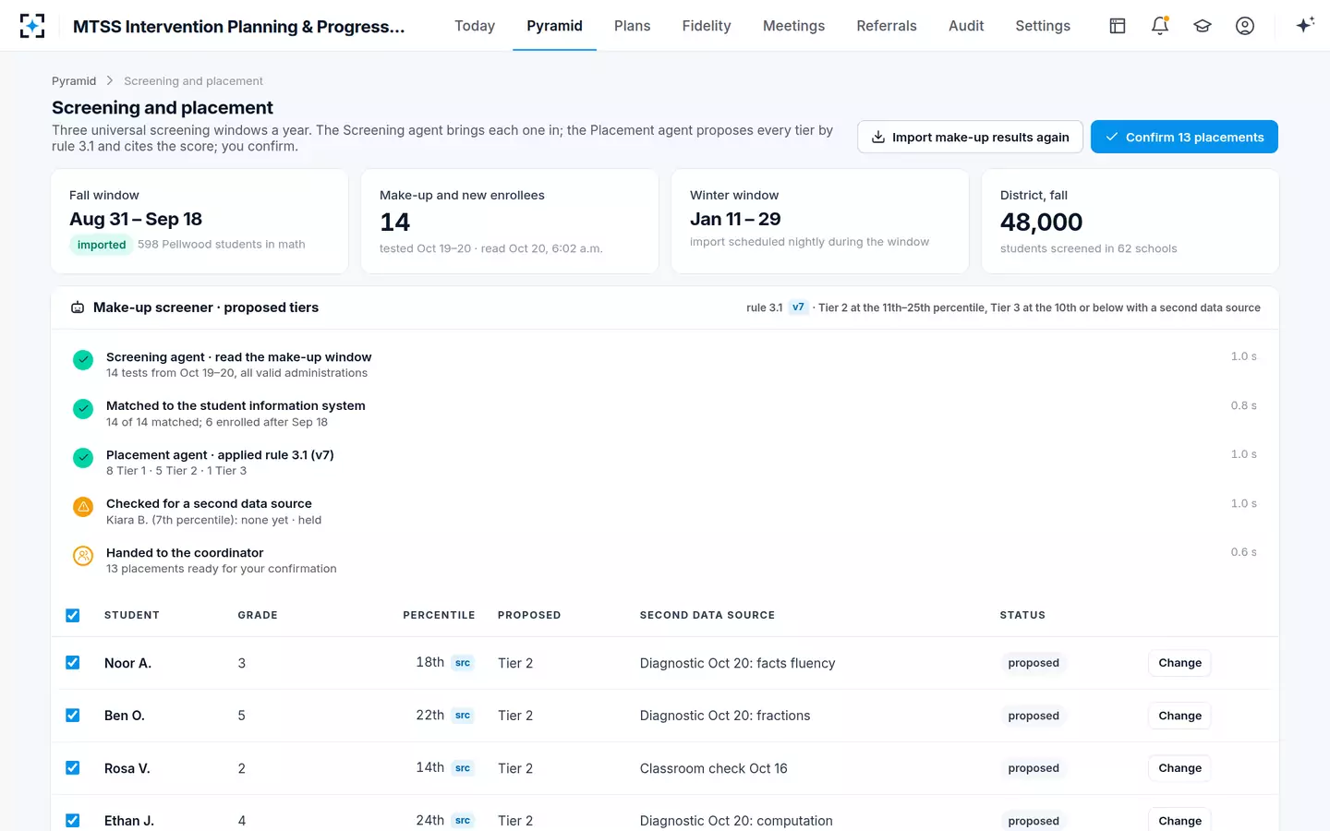
Task: Go to the Fidelity tab
Action: coord(707,26)
